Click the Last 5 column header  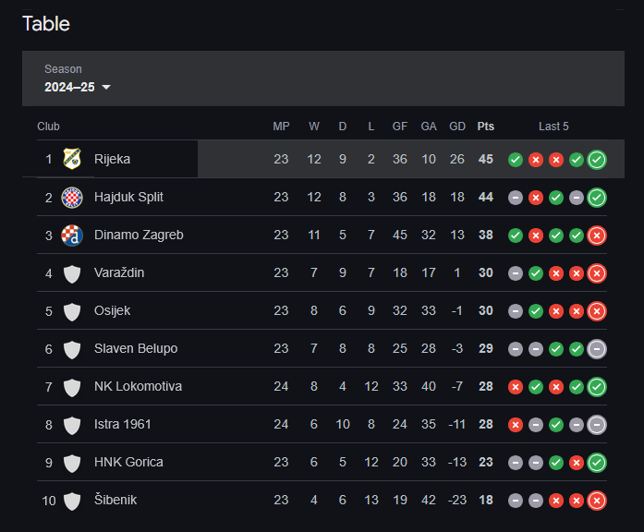click(x=553, y=127)
